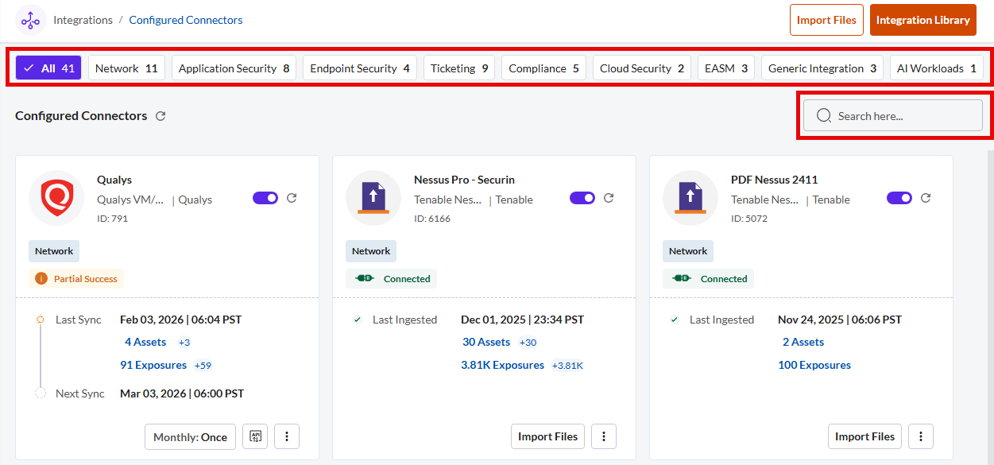This screenshot has height=465, width=994.
Task: Click the Nessus Pro - Securin upload logo
Action: [373, 197]
